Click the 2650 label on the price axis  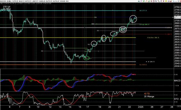point(178,34)
